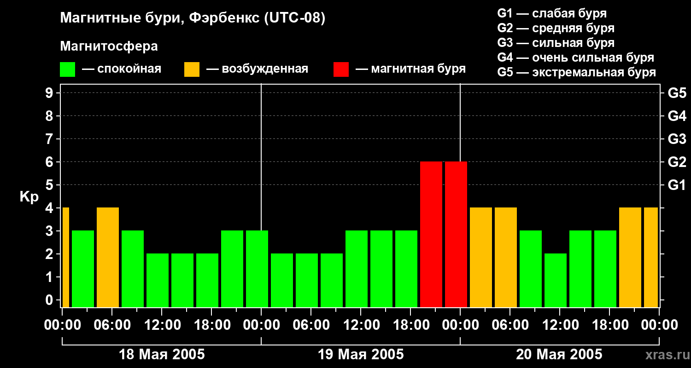Click the green Kp 2 bar at 12:00 on 20 Мая
Screen dimensions: 691x368
click(x=556, y=280)
